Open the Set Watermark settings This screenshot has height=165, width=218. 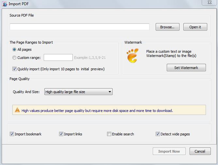(x=186, y=68)
